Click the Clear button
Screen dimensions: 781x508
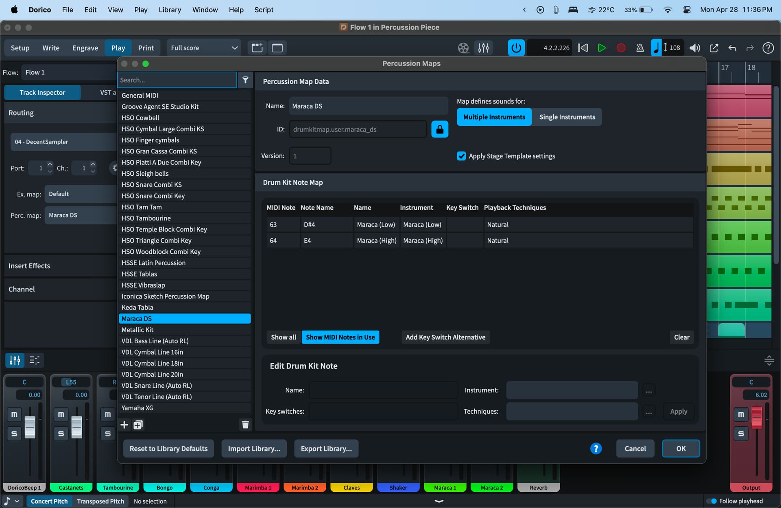click(x=682, y=337)
